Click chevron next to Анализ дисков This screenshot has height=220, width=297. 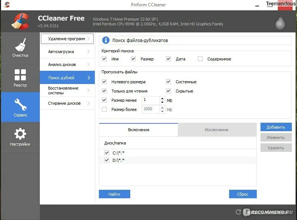click(x=89, y=64)
